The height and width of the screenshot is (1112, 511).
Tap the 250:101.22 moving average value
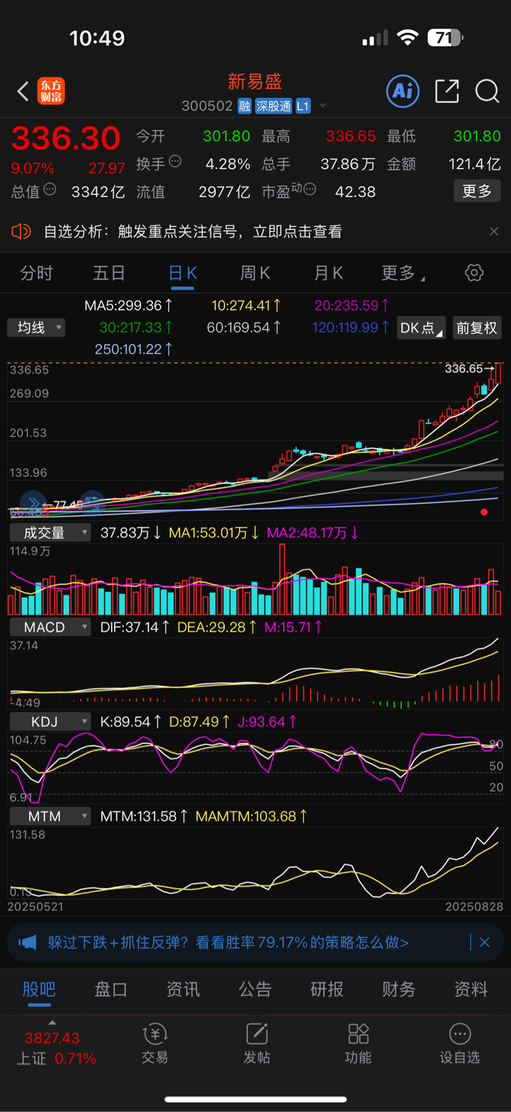click(134, 349)
